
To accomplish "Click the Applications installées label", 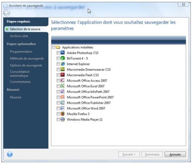I will 78,47.
